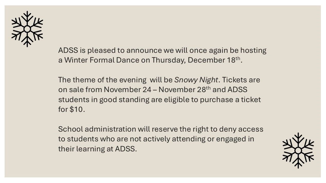Click the Winter Formal Dance text

pos(102,60)
